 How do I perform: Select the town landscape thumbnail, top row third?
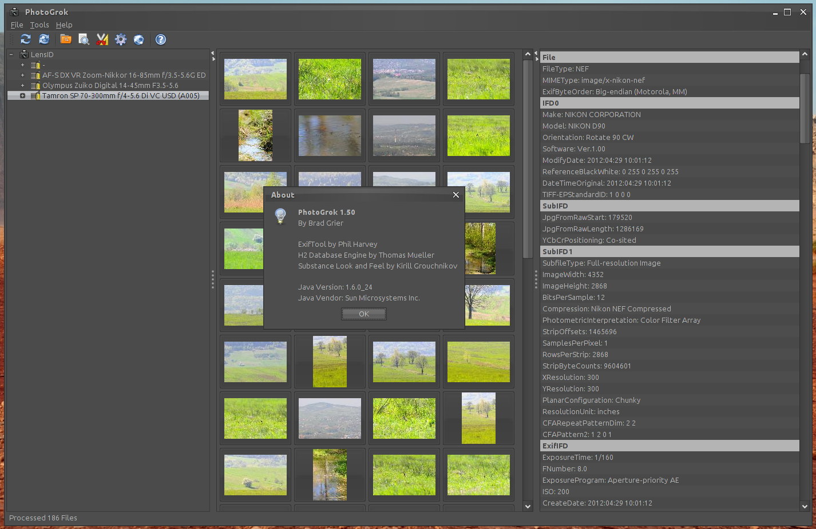404,79
